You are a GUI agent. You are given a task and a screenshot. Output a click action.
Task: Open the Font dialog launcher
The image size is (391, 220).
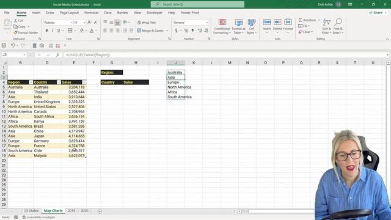pyautogui.click(x=98, y=39)
